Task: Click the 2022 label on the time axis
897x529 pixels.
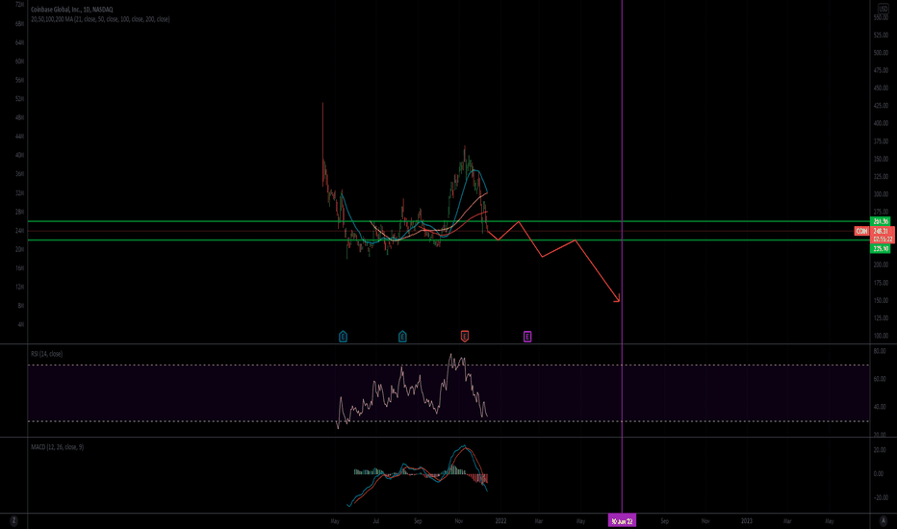Action: click(501, 521)
